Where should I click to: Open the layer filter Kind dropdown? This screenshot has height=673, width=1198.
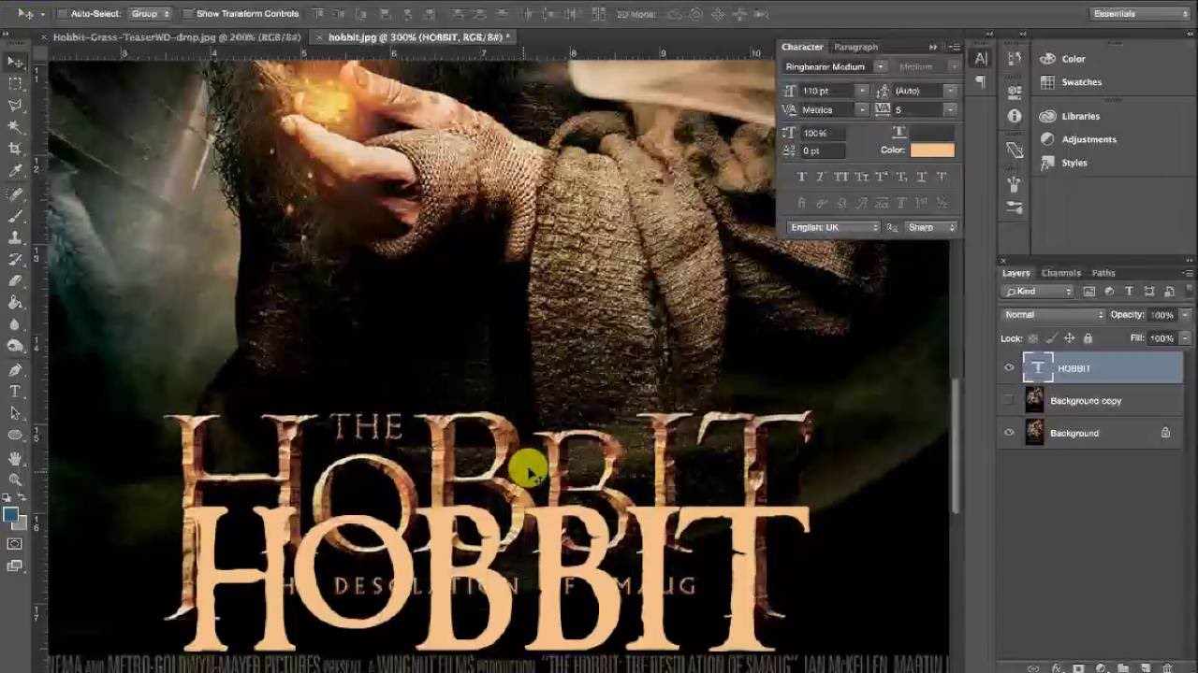(1039, 292)
